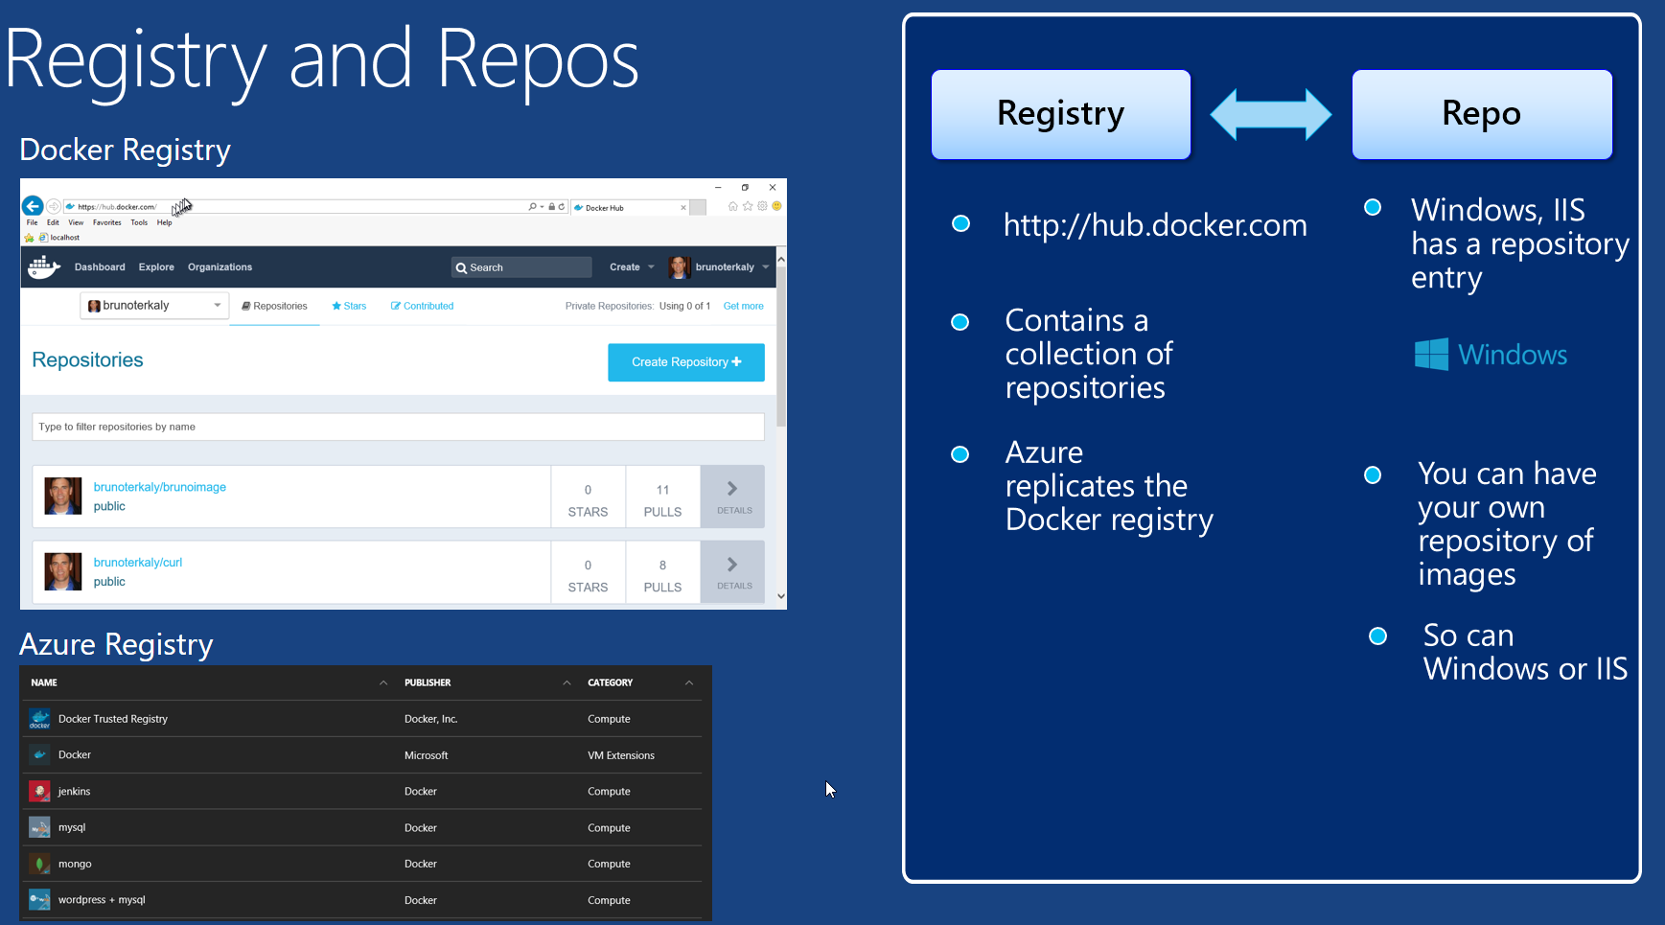Click the add-to-favorites-bar star icon

click(x=29, y=238)
